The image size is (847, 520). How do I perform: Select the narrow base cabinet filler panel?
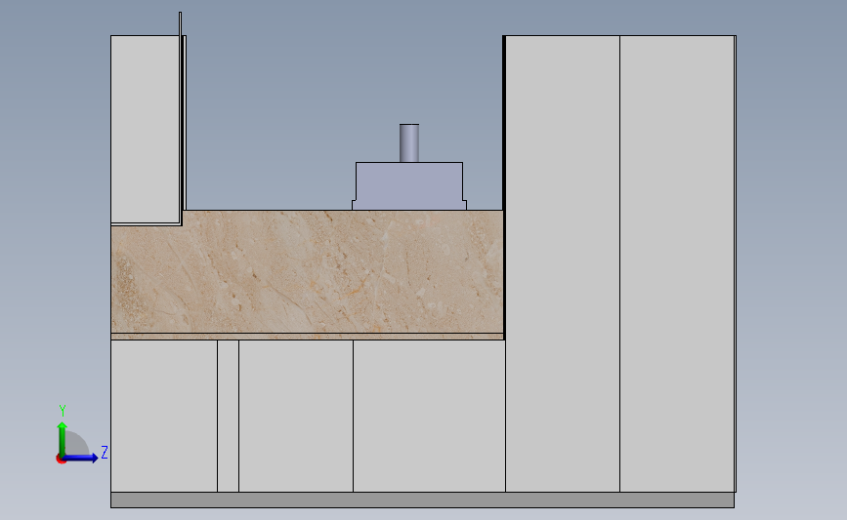tap(228, 416)
